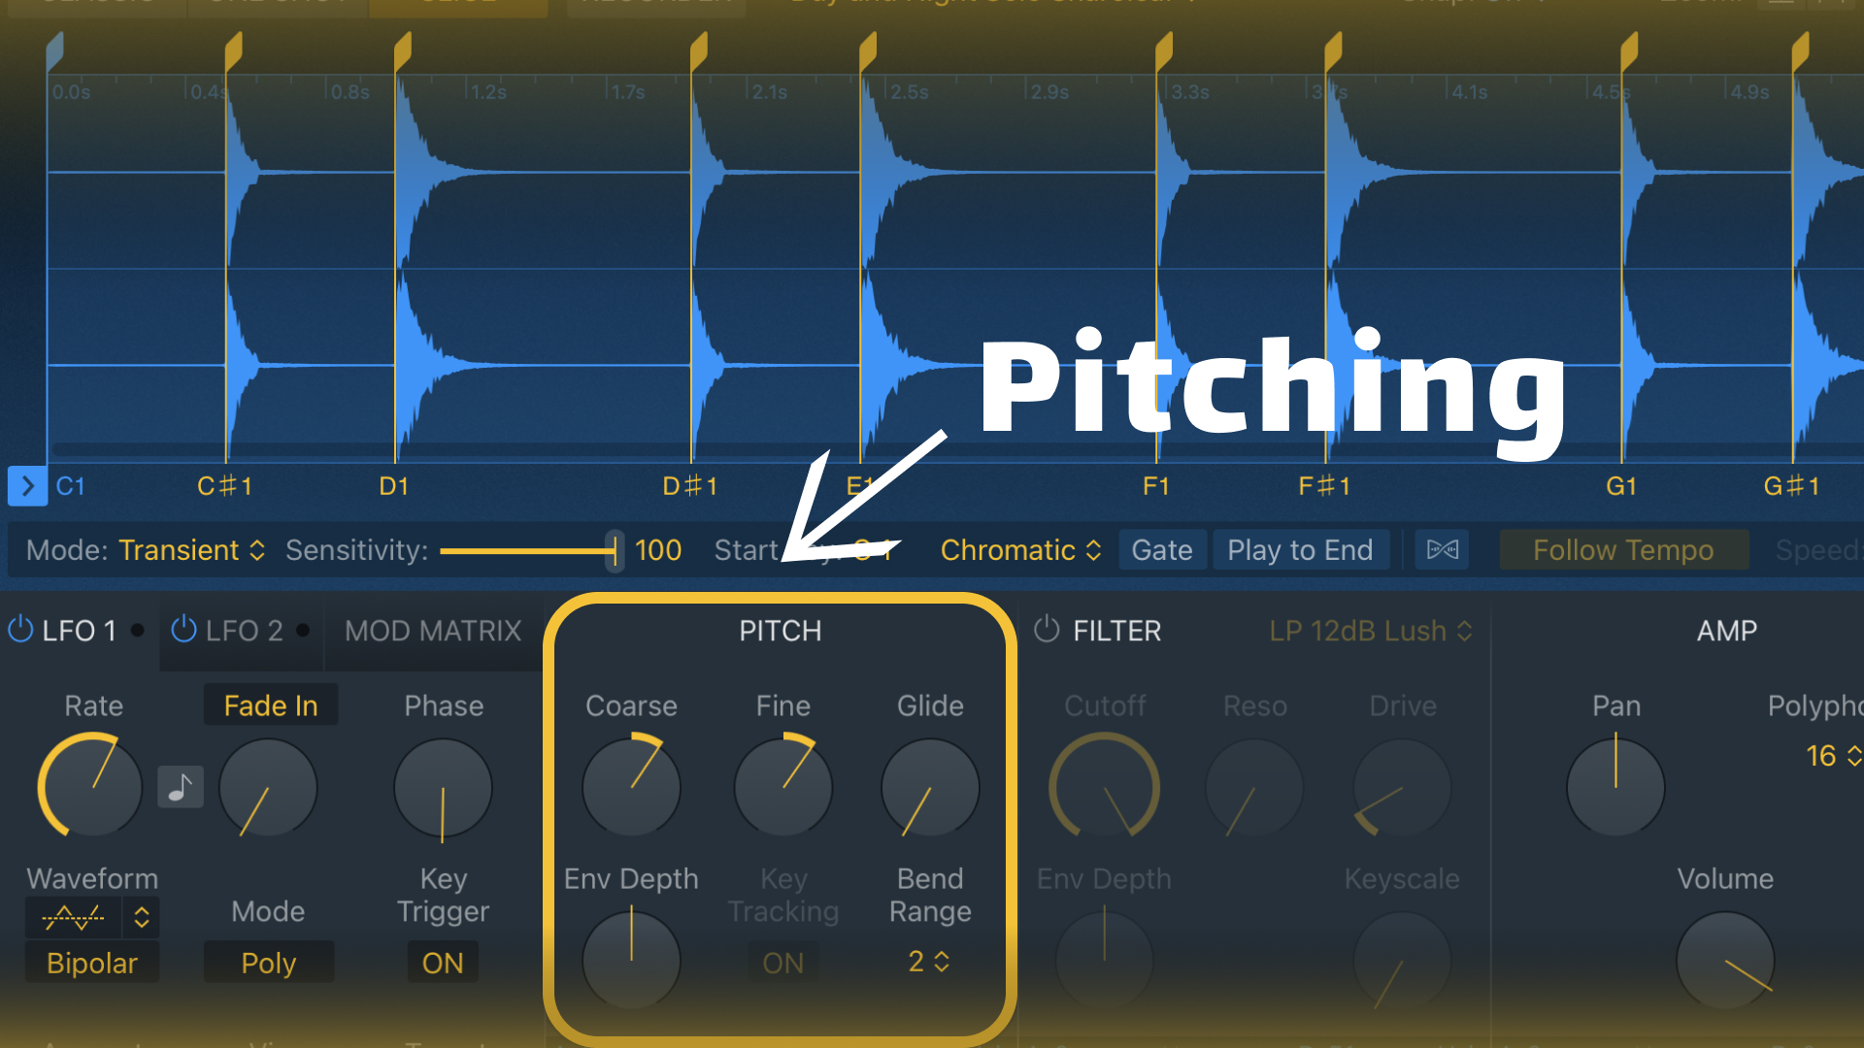
Task: Click the Sensitivity slider handle
Action: coord(615,550)
